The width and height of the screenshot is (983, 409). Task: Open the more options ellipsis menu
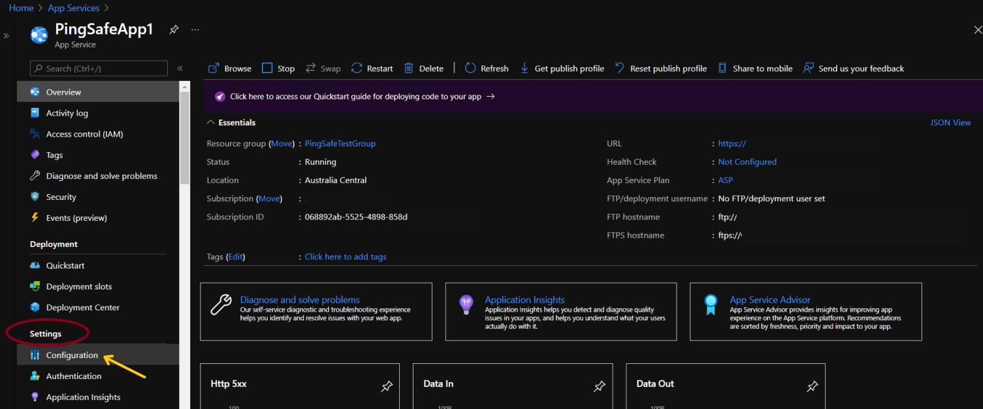tap(195, 30)
